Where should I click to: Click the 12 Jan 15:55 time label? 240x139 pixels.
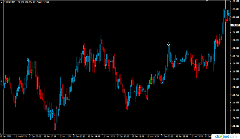(109, 136)
